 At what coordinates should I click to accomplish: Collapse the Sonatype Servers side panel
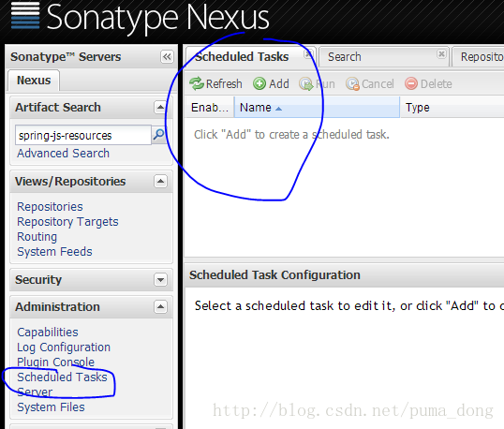[167, 57]
